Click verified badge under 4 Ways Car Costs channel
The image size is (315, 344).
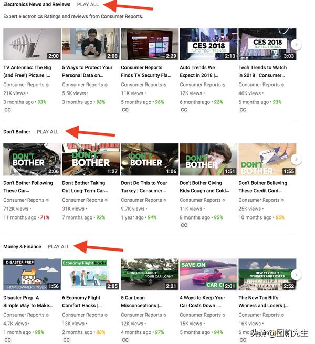(224, 315)
